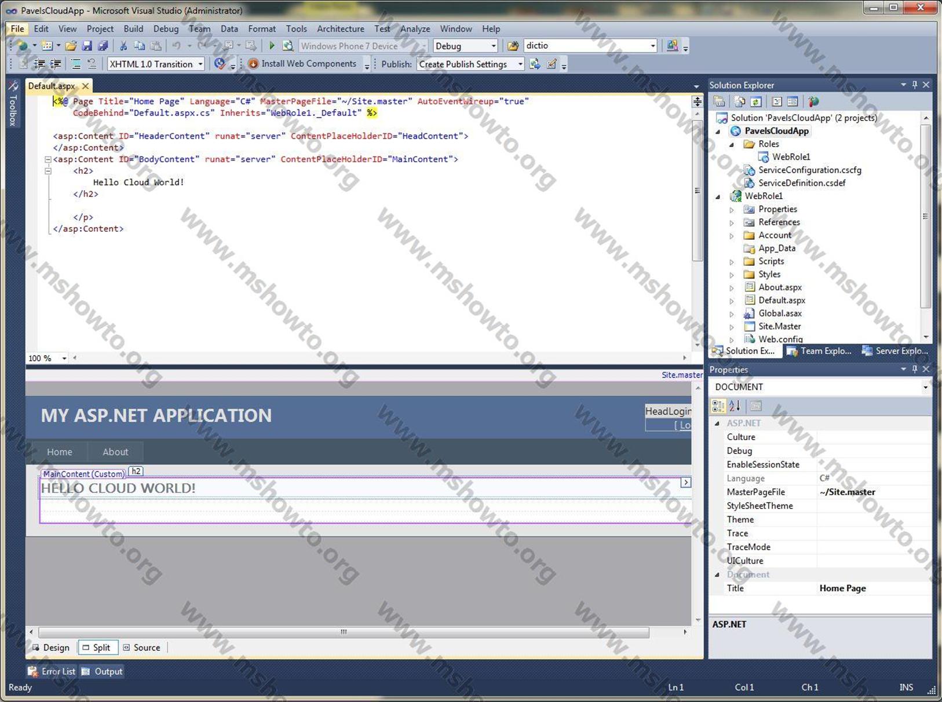Click Show All Files in Solution Explorer

click(740, 102)
